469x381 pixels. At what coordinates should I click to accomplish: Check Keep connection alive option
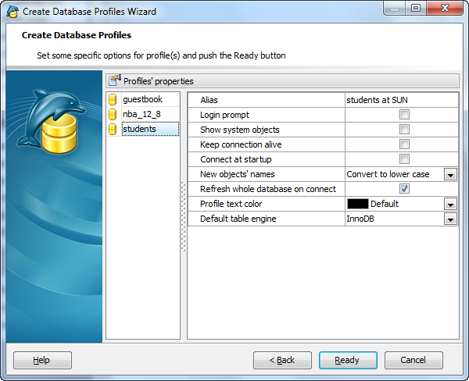point(404,144)
